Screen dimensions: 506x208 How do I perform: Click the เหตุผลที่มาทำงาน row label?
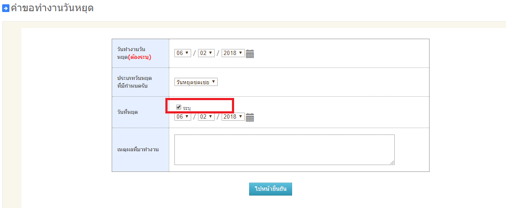tap(138, 150)
